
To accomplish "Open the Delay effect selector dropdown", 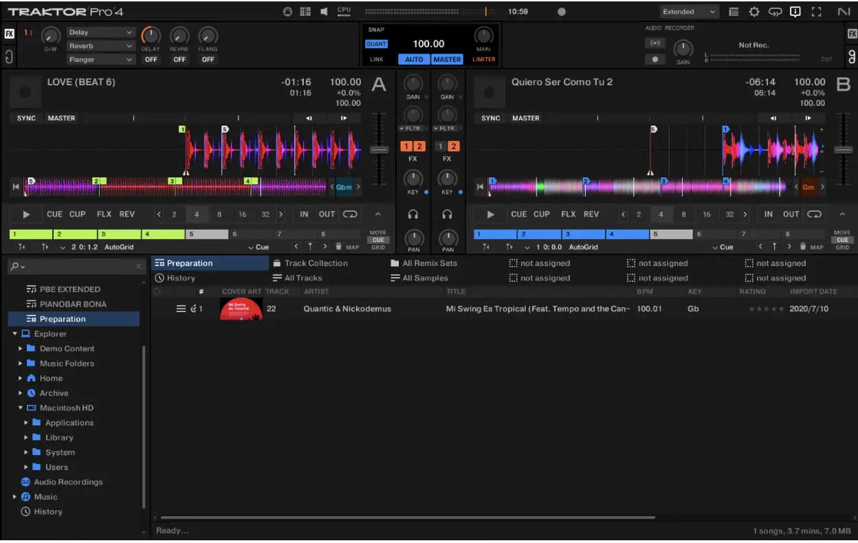I will pyautogui.click(x=101, y=32).
